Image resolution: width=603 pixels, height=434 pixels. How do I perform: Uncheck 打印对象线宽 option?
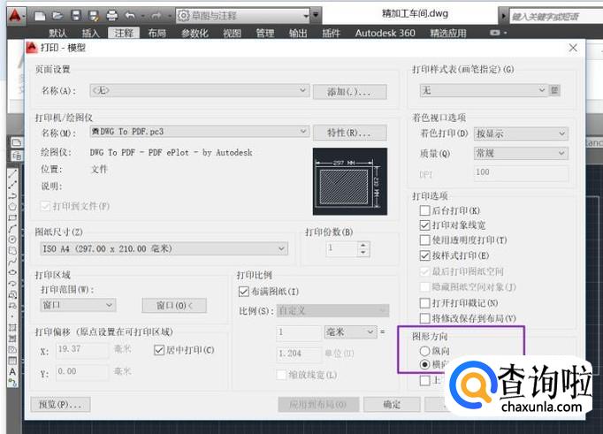pyautogui.click(x=424, y=225)
